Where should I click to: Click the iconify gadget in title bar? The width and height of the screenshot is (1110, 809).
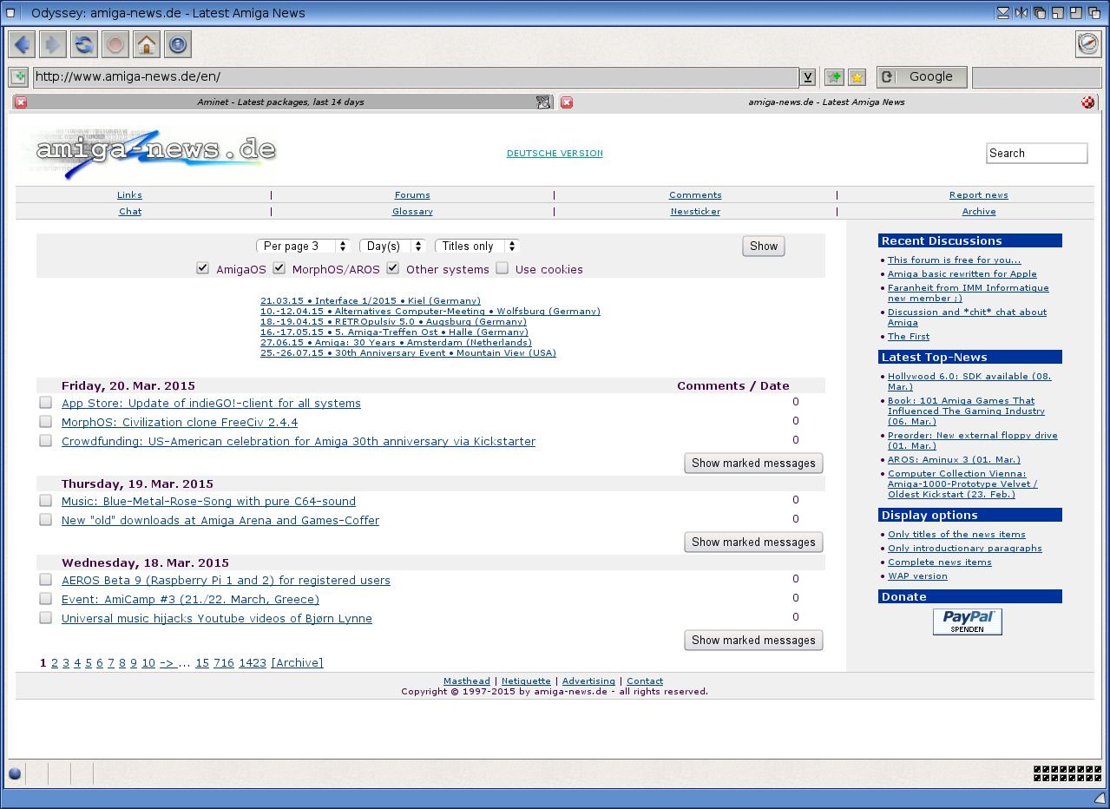coord(1003,12)
